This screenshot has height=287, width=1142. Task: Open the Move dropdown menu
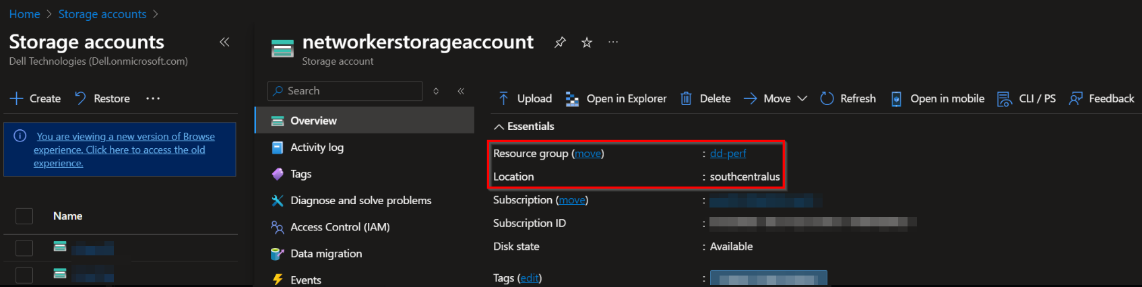[775, 98]
